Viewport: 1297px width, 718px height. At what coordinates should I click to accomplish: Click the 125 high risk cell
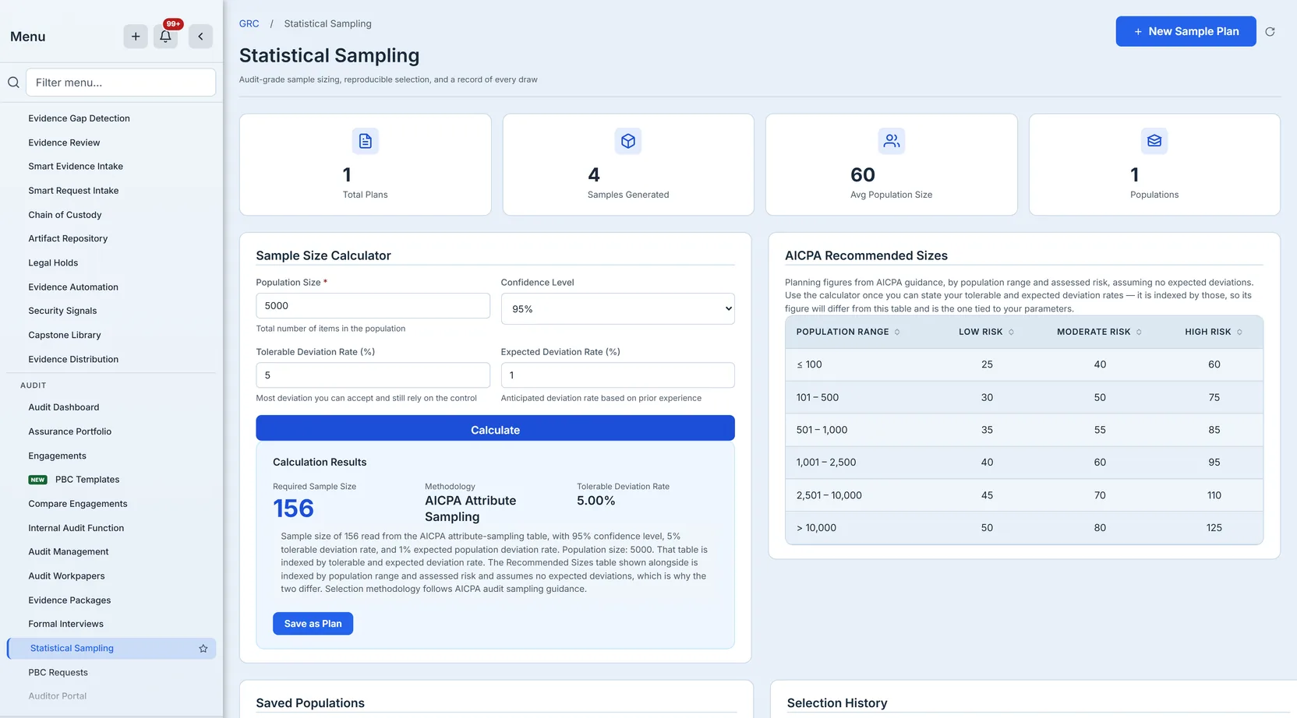click(x=1214, y=528)
